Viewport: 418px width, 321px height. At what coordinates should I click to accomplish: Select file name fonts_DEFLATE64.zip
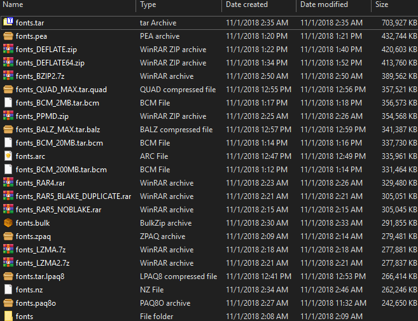pos(50,63)
